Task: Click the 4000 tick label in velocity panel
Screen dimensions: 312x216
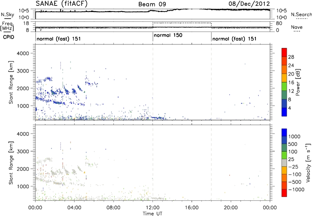Action: click(x=23, y=134)
